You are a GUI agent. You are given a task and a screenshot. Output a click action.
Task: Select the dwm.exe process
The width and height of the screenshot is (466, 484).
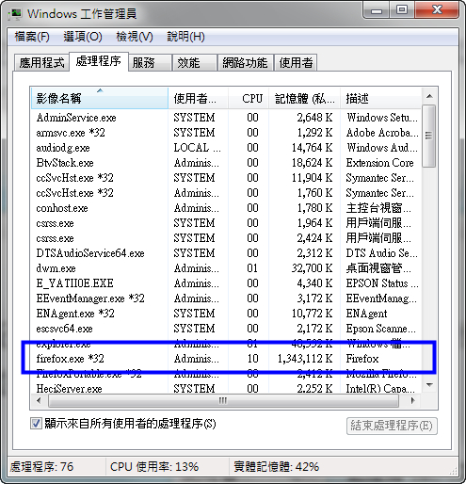pos(226,268)
